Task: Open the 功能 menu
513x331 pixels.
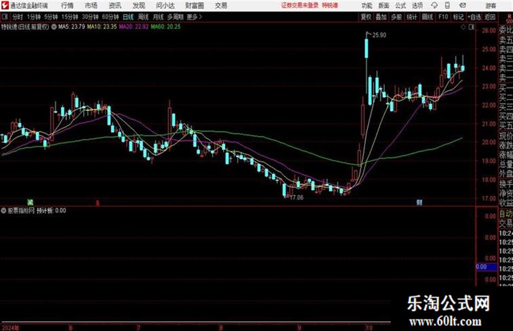Action: (x=367, y=5)
